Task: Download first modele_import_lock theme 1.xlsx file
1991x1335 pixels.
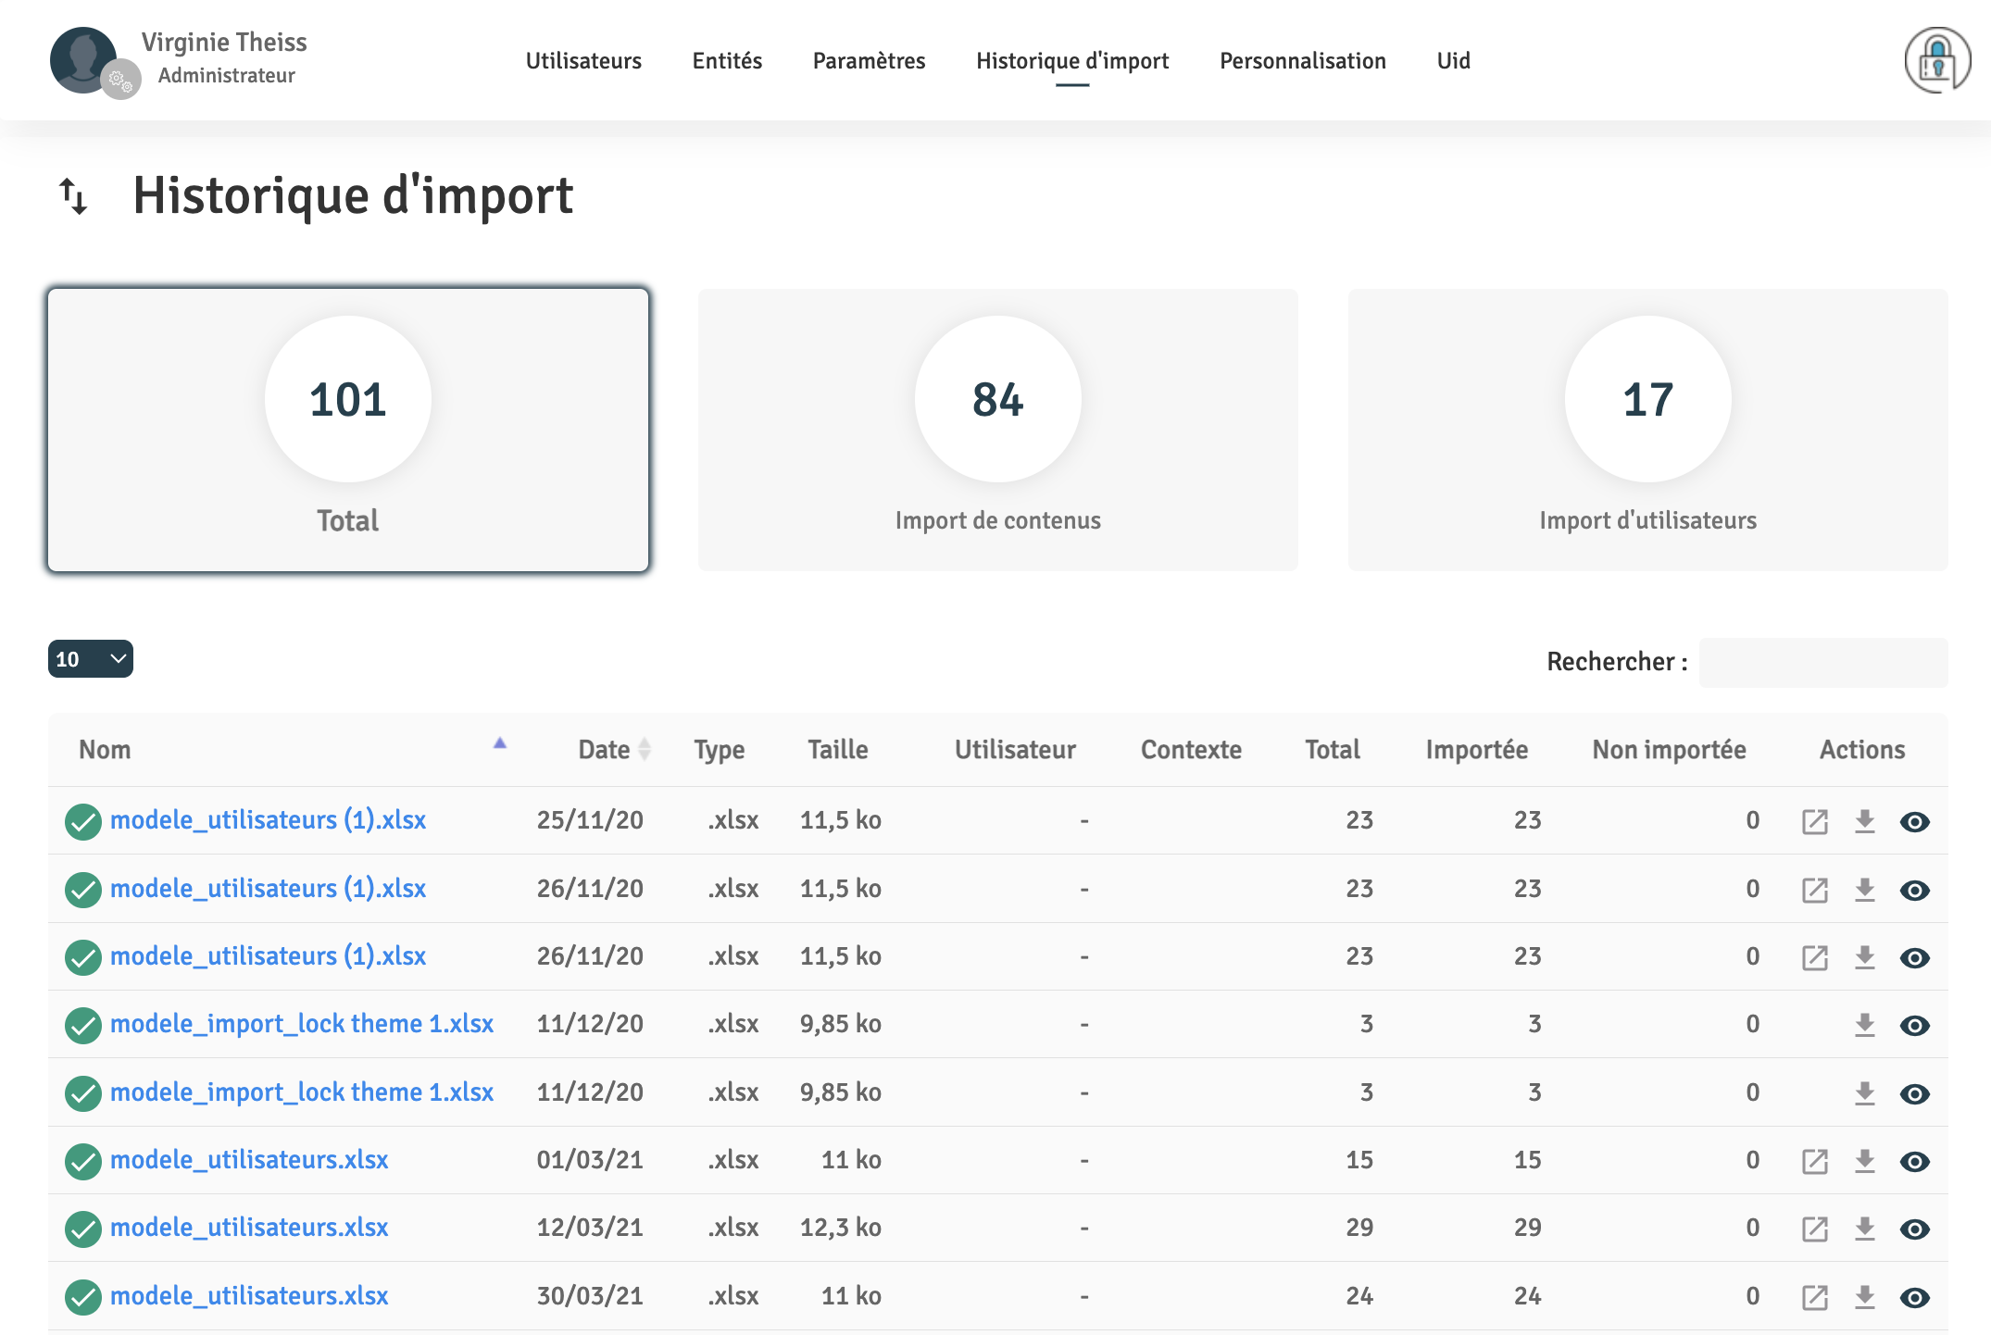Action: [x=1864, y=1025]
